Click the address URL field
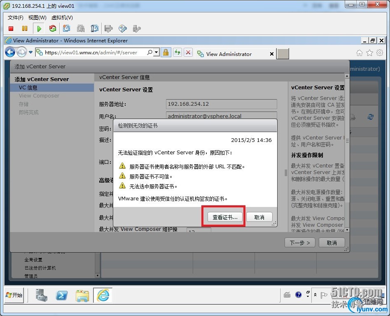The width and height of the screenshot is (390, 316). [91, 52]
